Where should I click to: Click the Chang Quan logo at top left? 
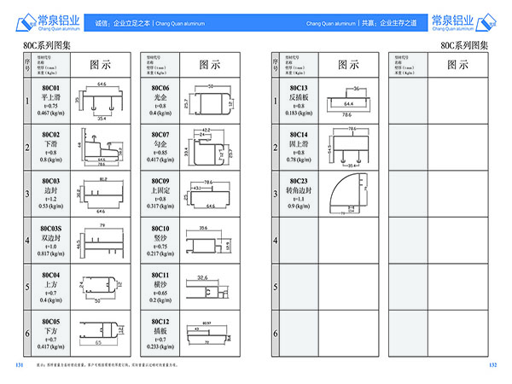click(x=48, y=22)
